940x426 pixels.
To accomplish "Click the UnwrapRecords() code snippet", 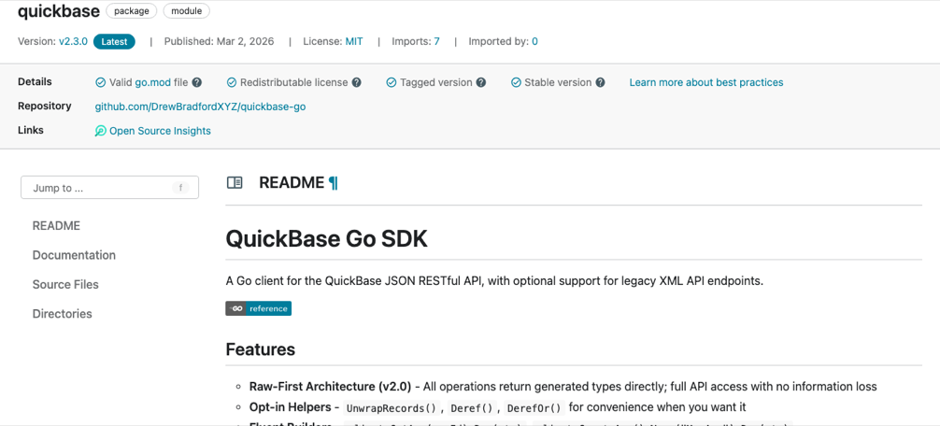I will (x=392, y=408).
